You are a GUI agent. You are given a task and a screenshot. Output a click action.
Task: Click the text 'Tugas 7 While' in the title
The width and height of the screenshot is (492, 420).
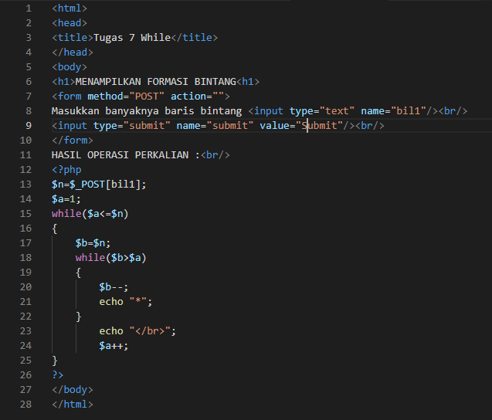(x=132, y=38)
